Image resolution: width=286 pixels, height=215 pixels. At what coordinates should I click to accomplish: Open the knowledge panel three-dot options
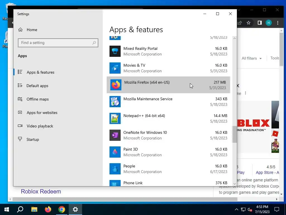click(246, 93)
